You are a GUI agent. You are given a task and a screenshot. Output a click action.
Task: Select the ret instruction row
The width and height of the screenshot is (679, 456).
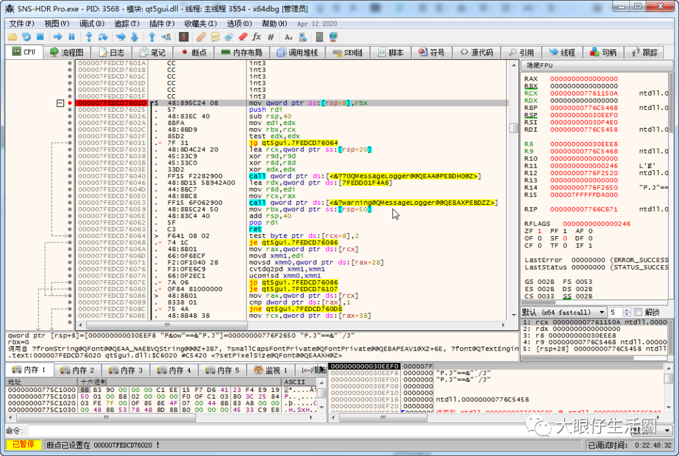(292, 229)
